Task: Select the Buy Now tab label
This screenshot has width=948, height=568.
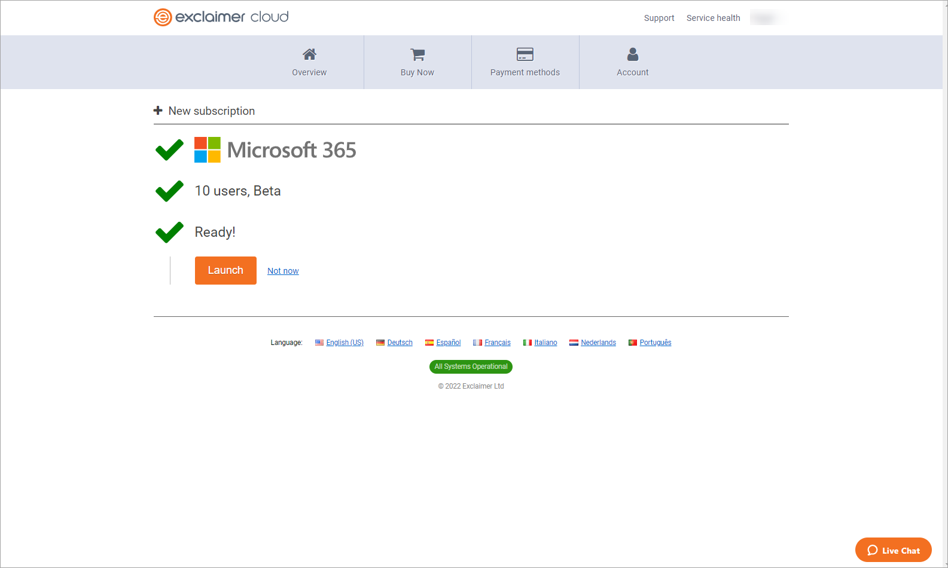Action: [x=417, y=72]
